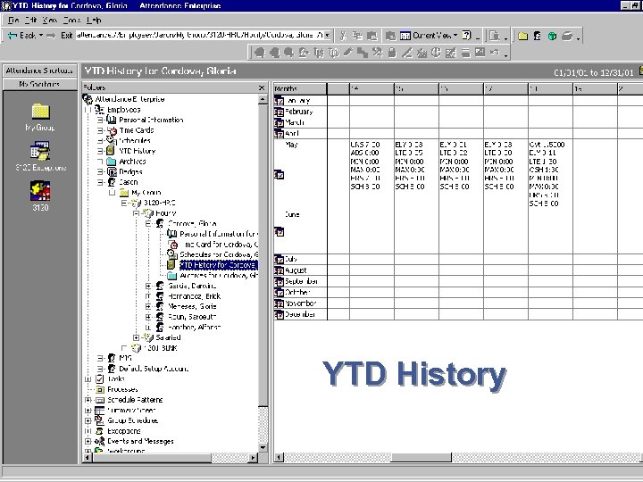Switch to the My Shortcuts tab
The height and width of the screenshot is (482, 643).
point(40,84)
